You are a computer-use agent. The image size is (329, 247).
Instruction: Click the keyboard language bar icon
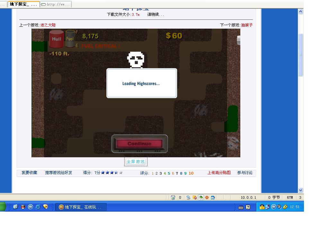pyautogui.click(x=241, y=207)
